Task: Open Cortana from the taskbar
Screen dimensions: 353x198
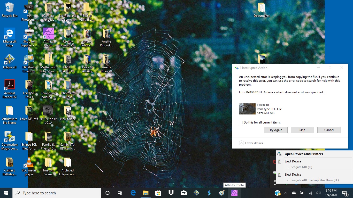Action: 108,193
